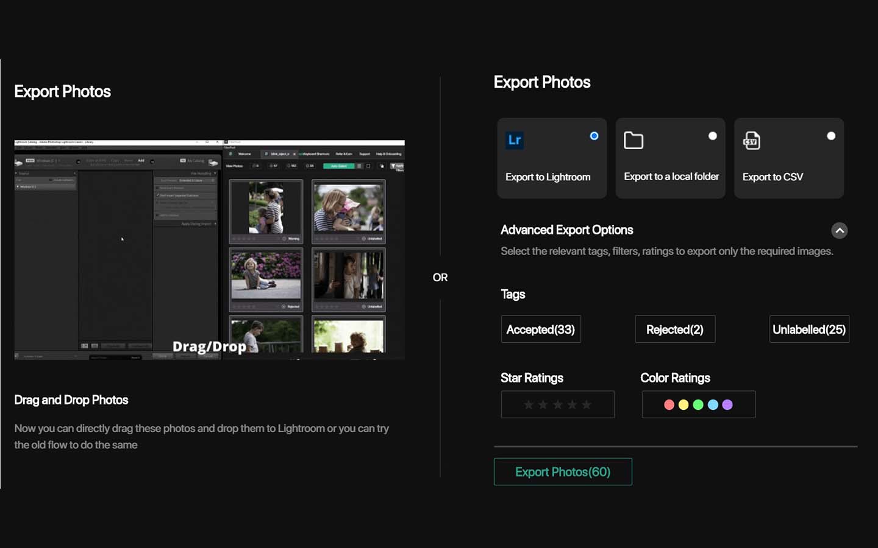Viewport: 878px width, 548px height.
Task: Select the first star in Star Ratings
Action: pos(529,404)
